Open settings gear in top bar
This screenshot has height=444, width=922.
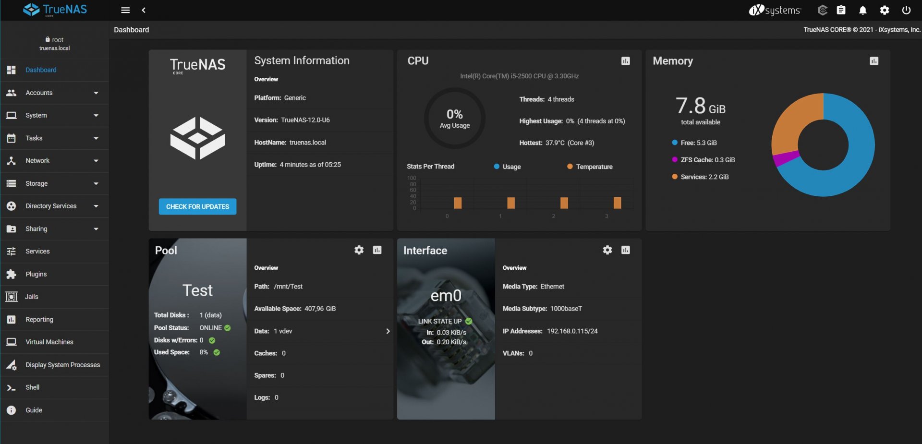(885, 10)
